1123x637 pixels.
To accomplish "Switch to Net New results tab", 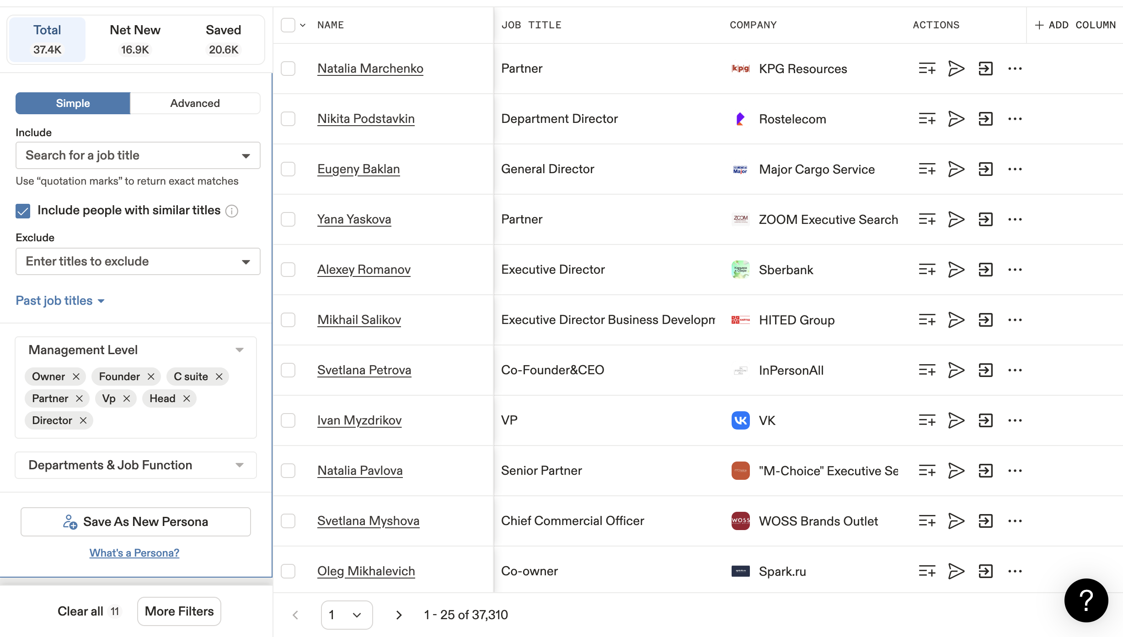I will click(x=135, y=40).
